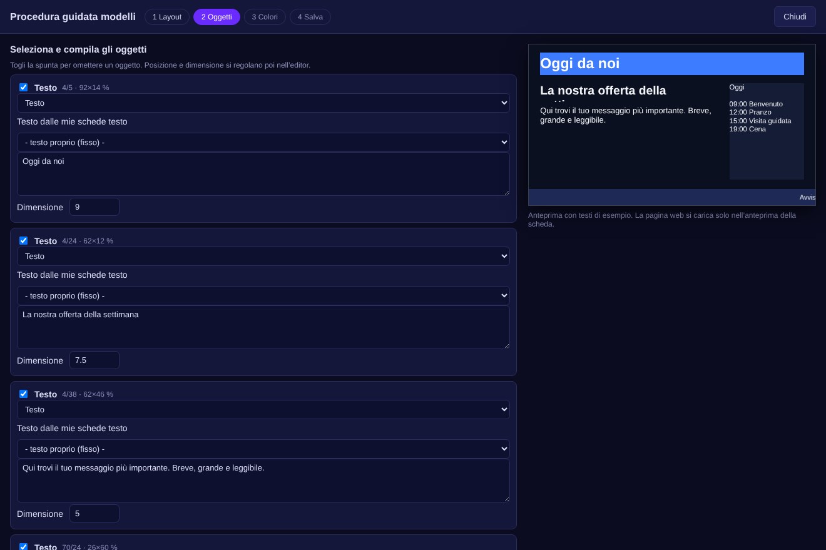The height and width of the screenshot is (550, 826).
Task: Click the 'Qui trovi il tuo messaggio' text area
Action: pyautogui.click(x=263, y=481)
